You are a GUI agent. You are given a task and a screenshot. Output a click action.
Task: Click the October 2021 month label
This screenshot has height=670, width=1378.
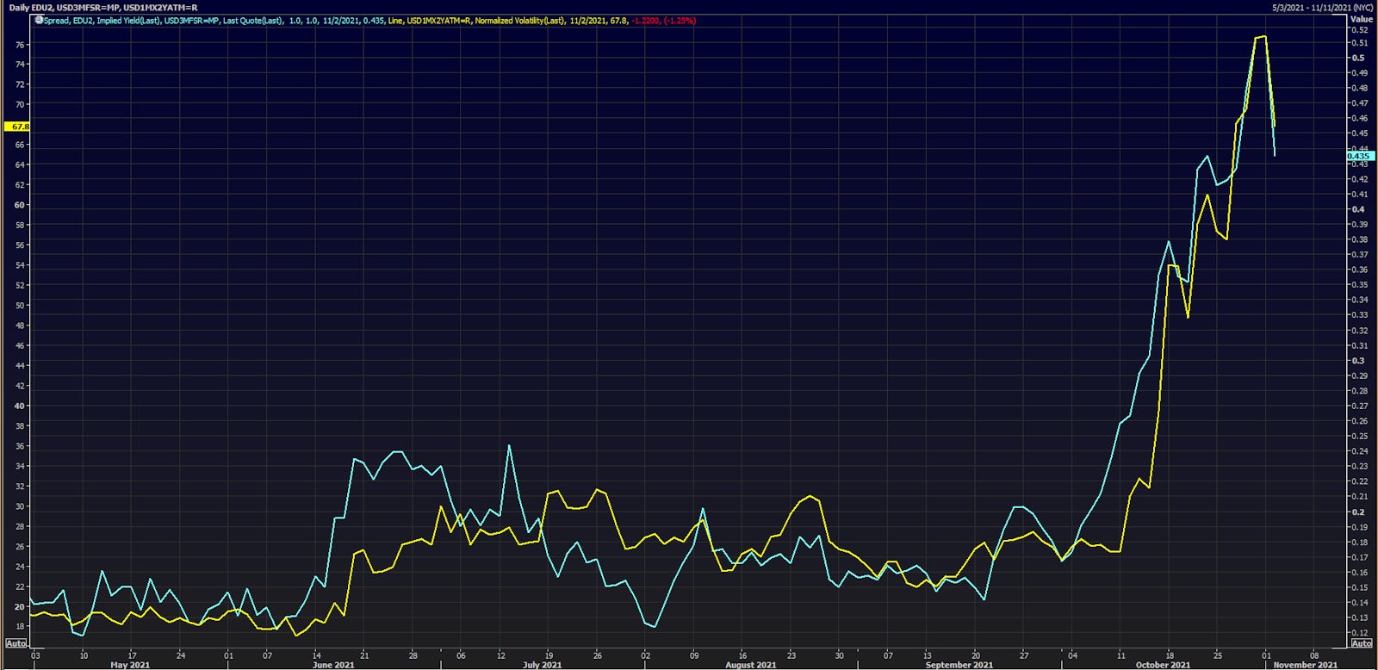1163,665
